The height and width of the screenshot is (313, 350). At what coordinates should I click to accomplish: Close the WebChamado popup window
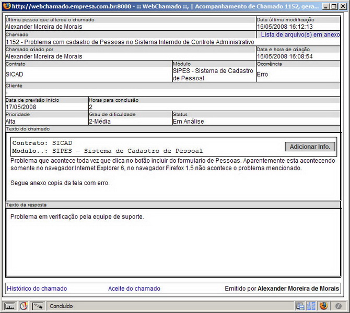coord(342,6)
